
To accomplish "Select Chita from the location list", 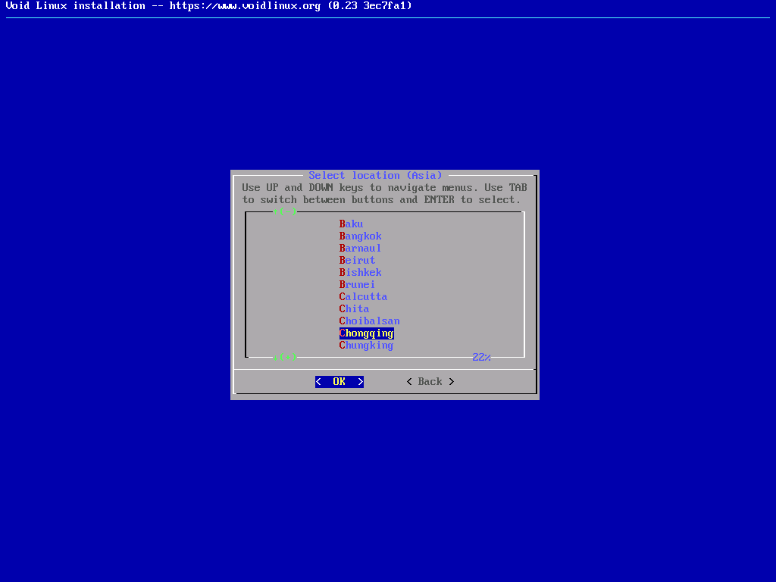I will 354,308.
